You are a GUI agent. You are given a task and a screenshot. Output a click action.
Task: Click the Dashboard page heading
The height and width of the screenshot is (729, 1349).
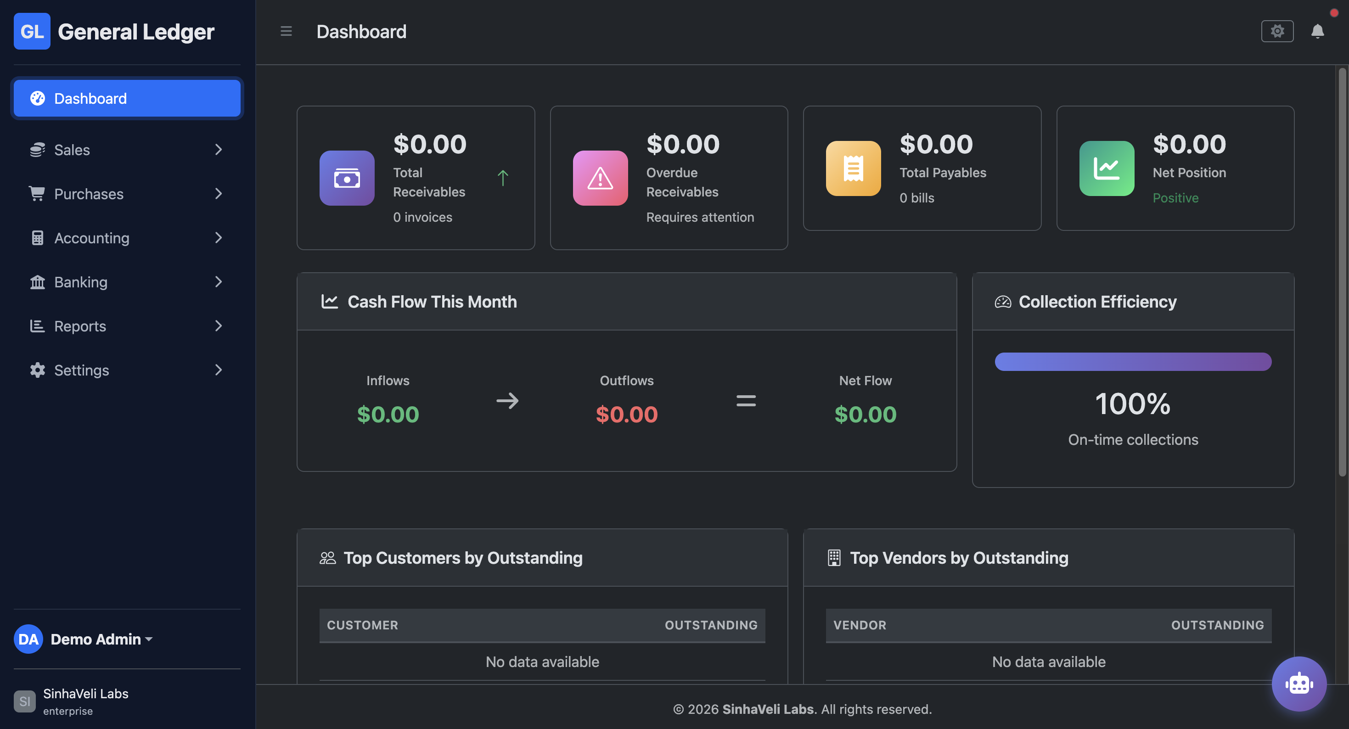pyautogui.click(x=361, y=31)
